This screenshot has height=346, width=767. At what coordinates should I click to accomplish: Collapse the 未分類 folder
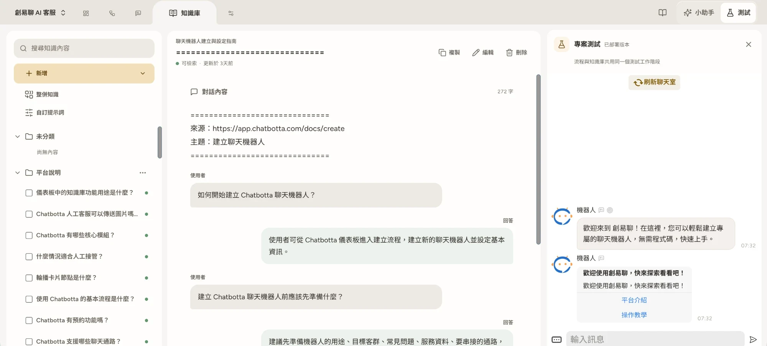coord(17,137)
